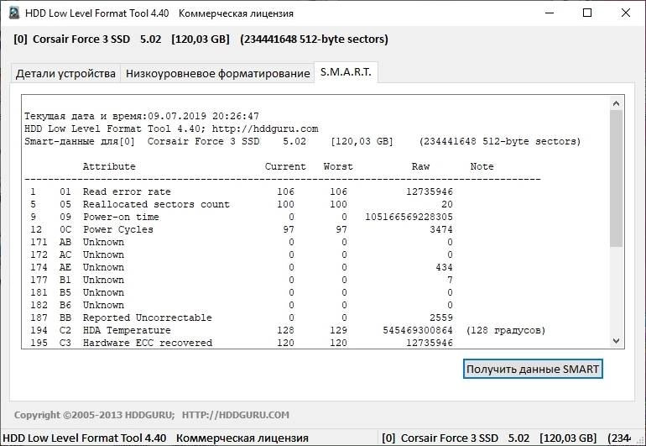
Task: Click the Power Cycles attribute row
Action: 242,230
